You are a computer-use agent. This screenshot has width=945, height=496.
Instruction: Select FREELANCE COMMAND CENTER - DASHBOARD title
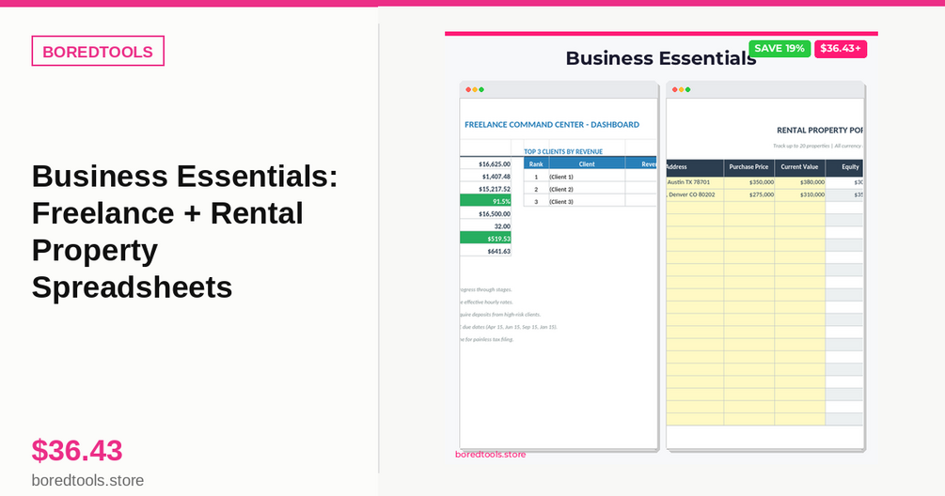point(552,125)
